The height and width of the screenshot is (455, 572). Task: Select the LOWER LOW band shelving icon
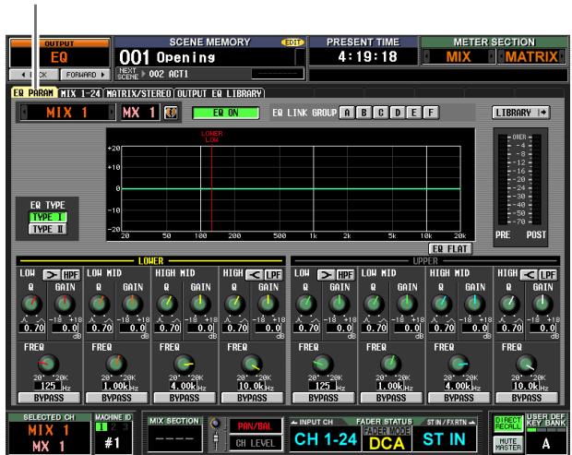52,275
